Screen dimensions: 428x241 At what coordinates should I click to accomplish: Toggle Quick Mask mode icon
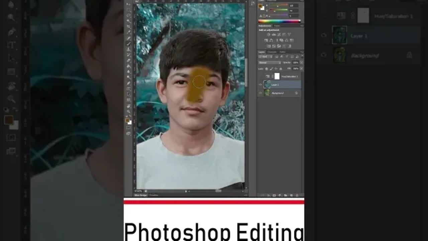tap(128, 128)
